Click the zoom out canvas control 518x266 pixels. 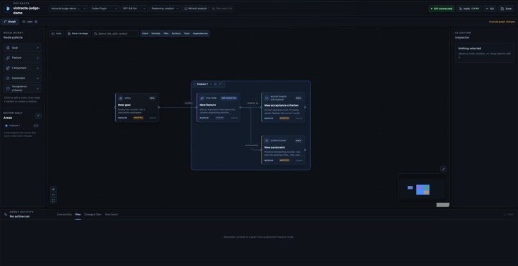53,195
